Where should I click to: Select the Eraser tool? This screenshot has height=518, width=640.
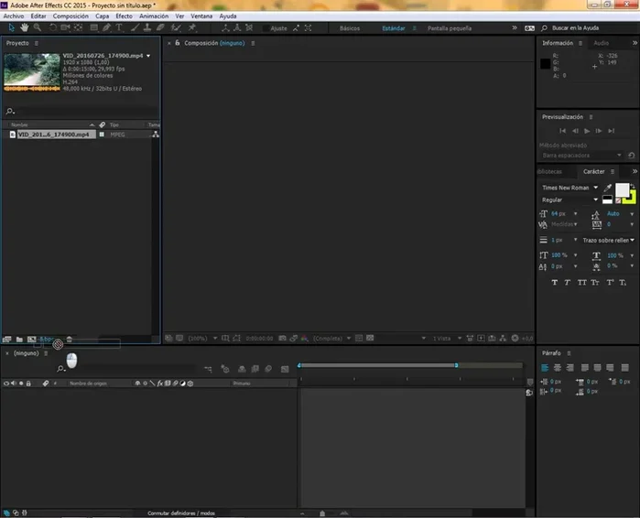pyautogui.click(x=160, y=27)
